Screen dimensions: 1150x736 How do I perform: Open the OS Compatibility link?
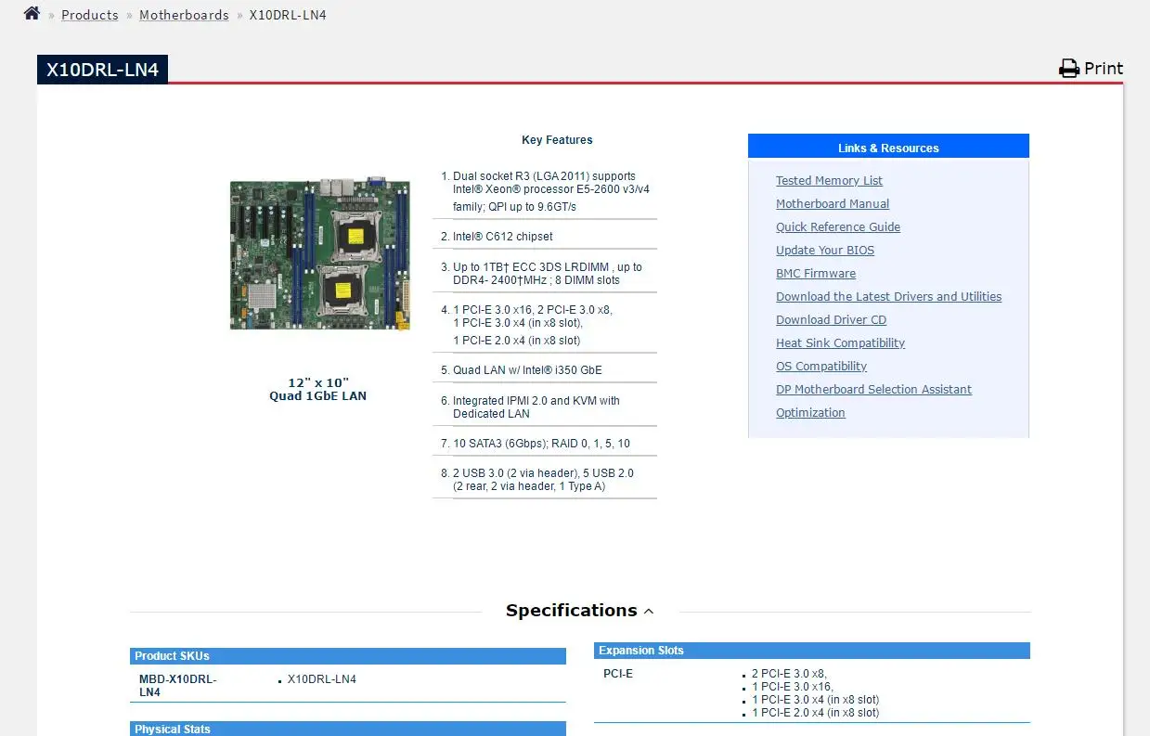click(821, 367)
